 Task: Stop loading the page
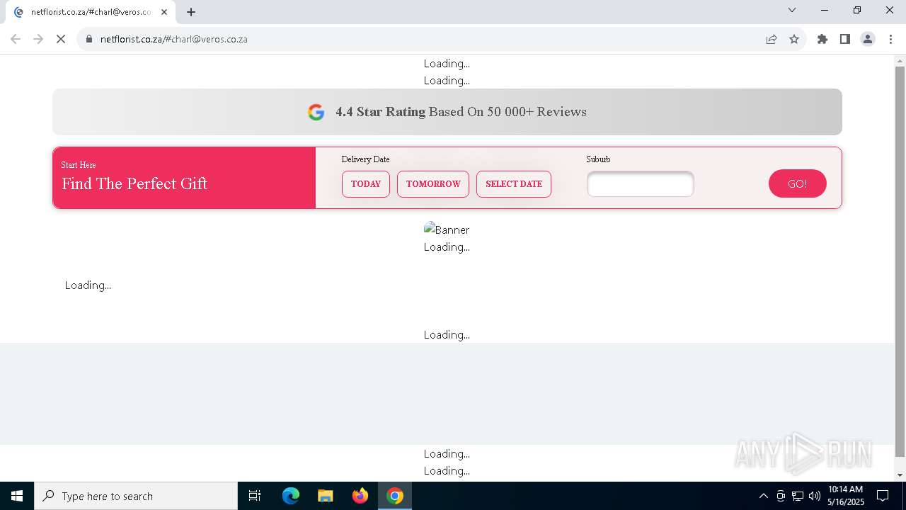pyautogui.click(x=61, y=39)
